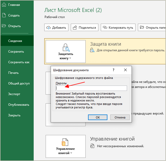The image size is (166, 161).
Task: Choose Сохранить in the sidebar
Action: pos(17,52)
